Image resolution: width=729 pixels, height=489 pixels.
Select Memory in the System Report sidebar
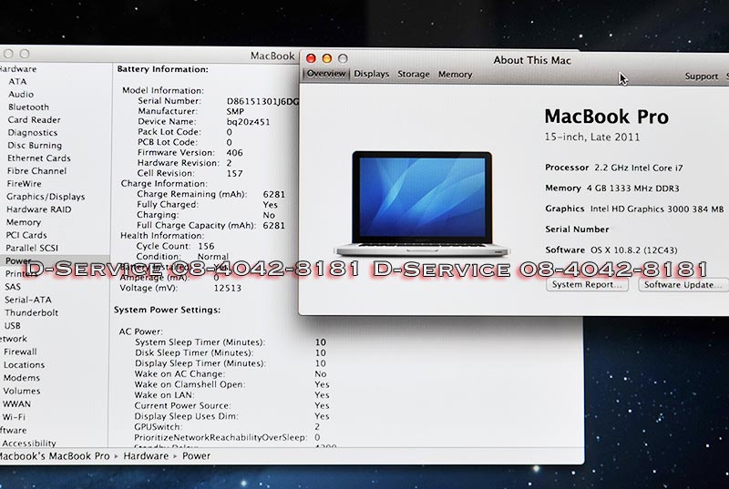pyautogui.click(x=24, y=222)
